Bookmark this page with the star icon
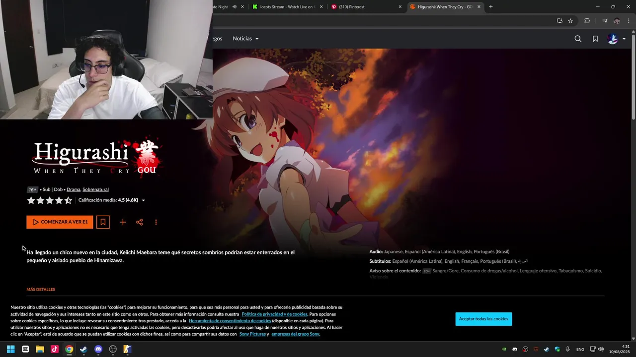This screenshot has height=357, width=636. coord(570,21)
